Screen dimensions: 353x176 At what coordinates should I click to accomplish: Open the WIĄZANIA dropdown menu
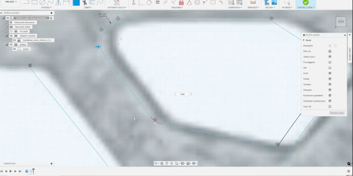pos(176,7)
